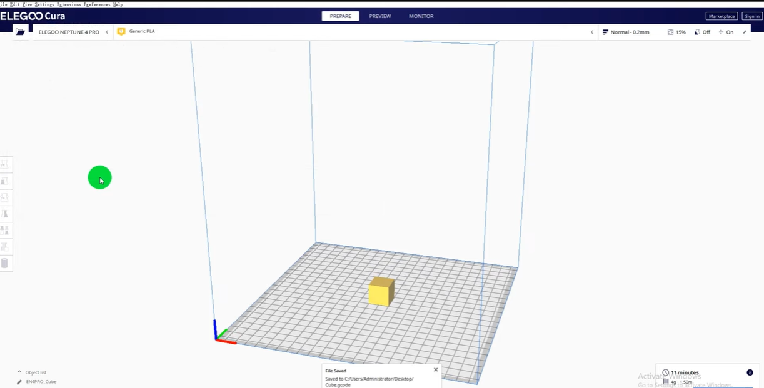Viewport: 764px width, 388px height.
Task: Toggle the adhesion setting showing On
Action: (726, 32)
